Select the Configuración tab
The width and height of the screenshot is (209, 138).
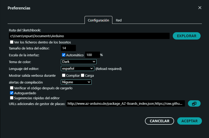(98, 20)
